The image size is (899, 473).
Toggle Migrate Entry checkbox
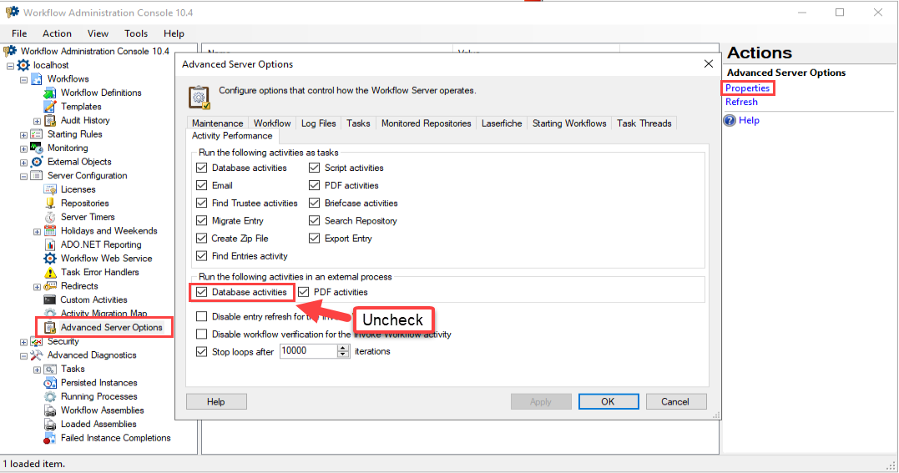201,221
